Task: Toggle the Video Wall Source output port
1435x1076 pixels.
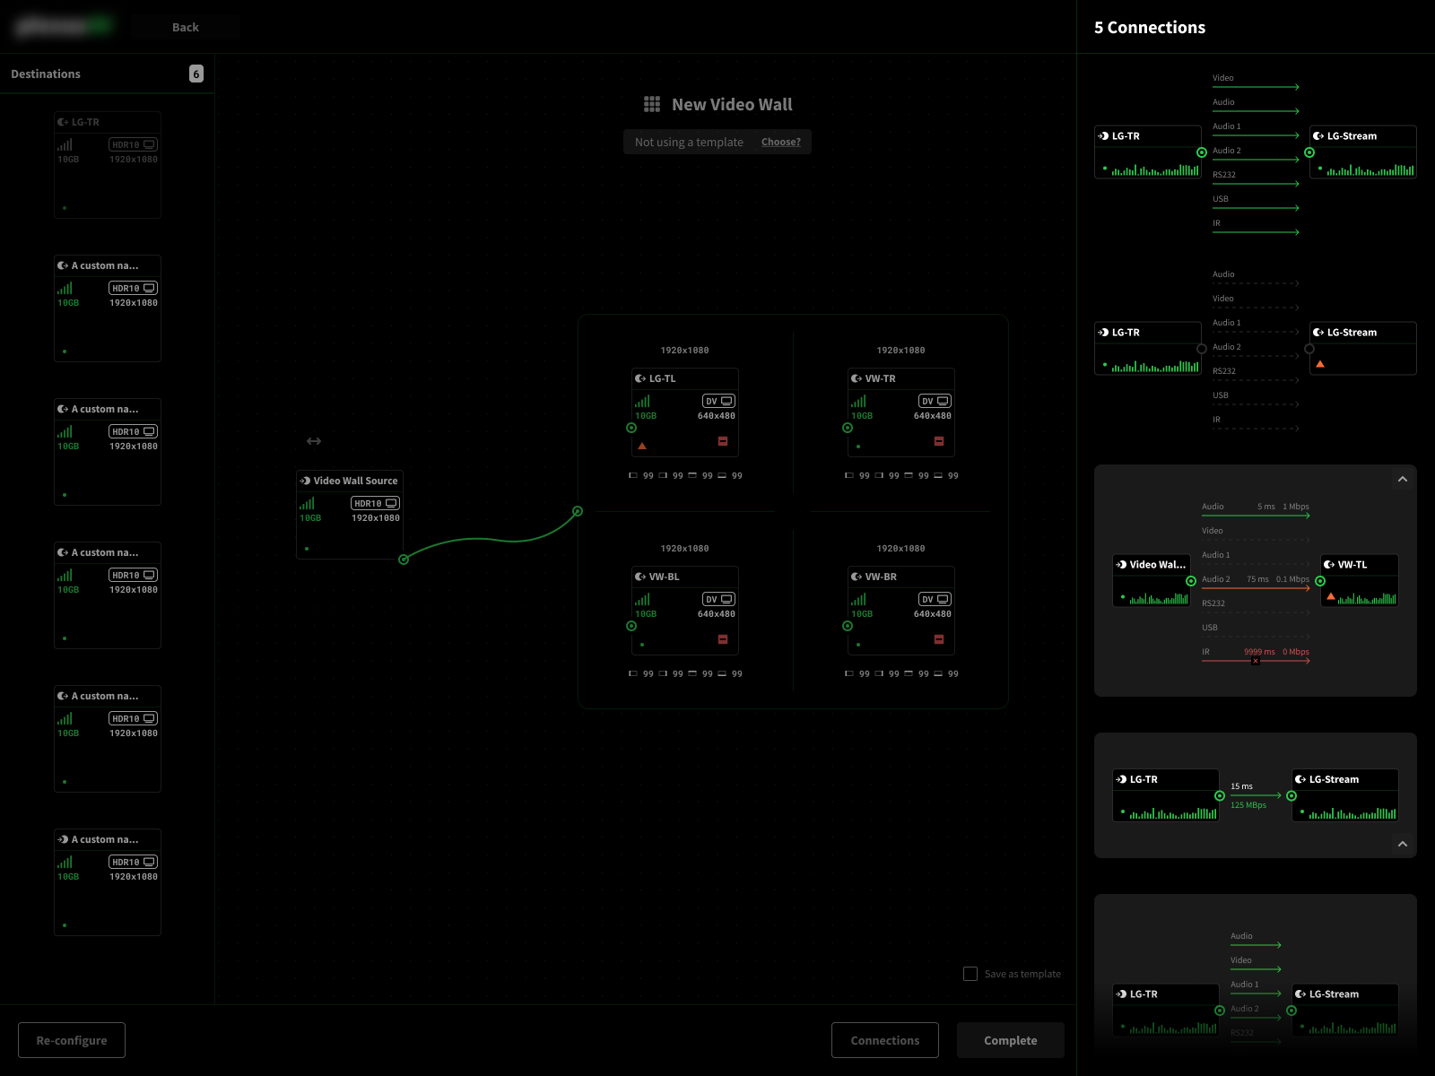Action: tap(404, 560)
